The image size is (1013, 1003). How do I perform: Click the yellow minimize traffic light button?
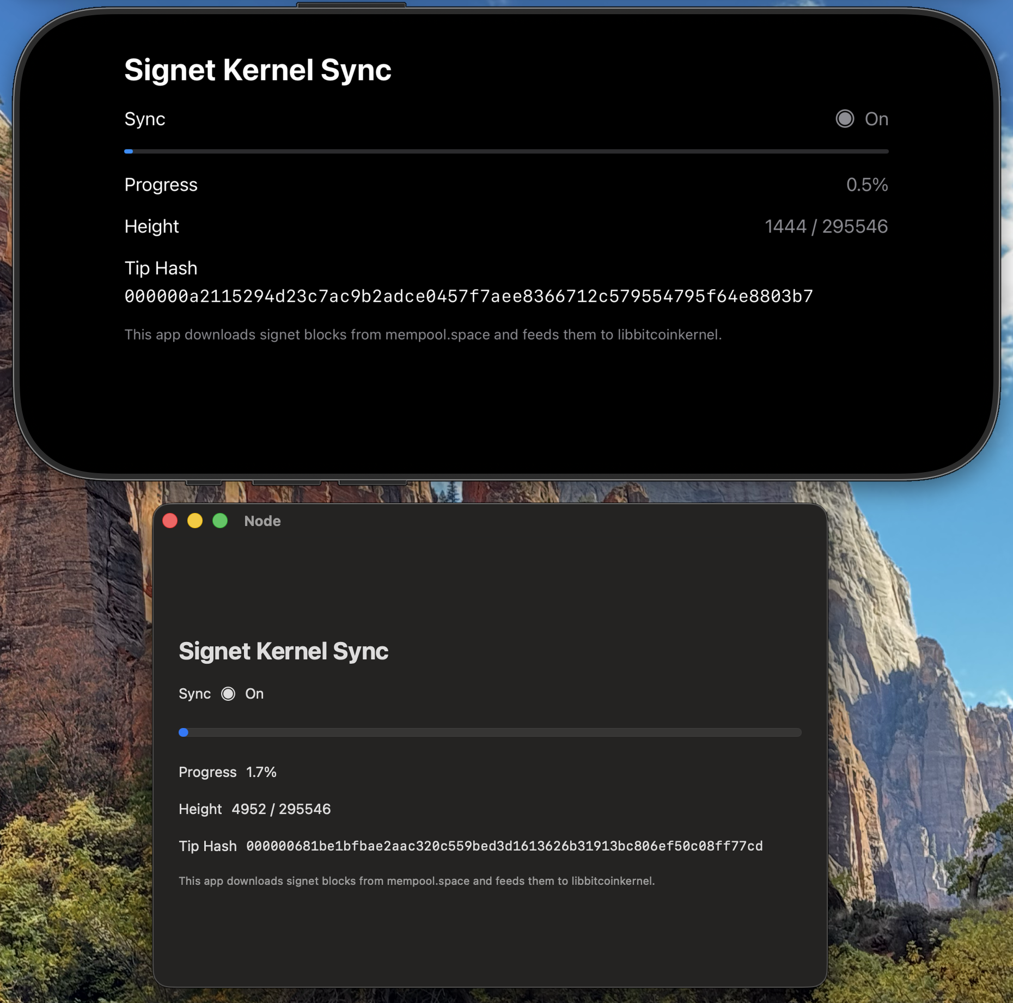(x=195, y=521)
